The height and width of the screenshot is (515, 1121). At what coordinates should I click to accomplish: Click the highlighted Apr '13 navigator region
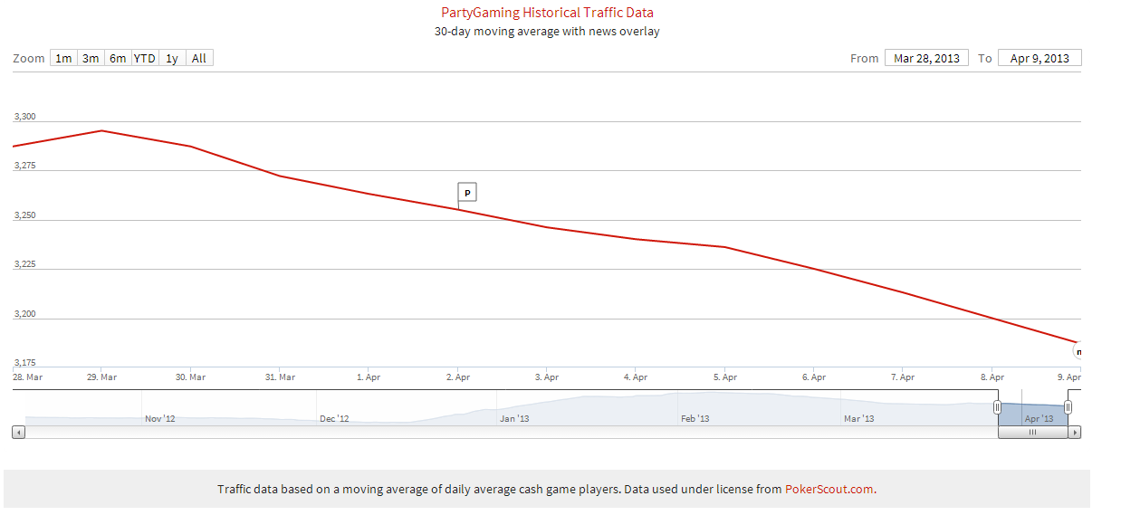[x=1033, y=414]
